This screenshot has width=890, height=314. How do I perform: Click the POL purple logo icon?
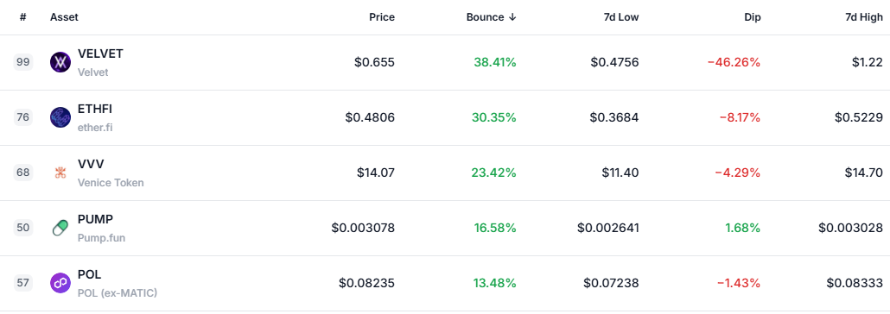coord(60,283)
